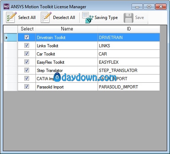Screen dimensions: 170x154
Task: Toggle the Car Toolkit checkbox
Action: [x=27, y=54]
